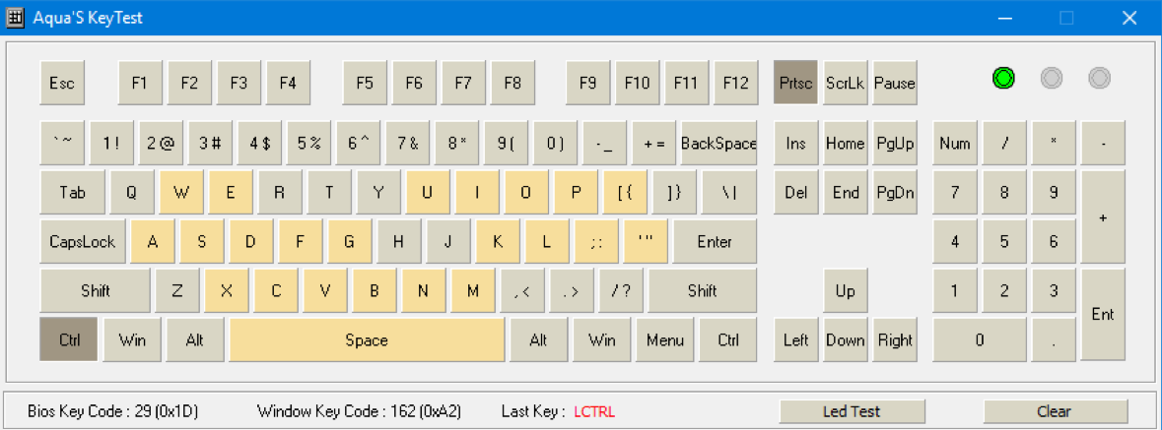Click the Aqua'S KeyTest title bar app icon
This screenshot has width=1162, height=430.
click(x=15, y=18)
